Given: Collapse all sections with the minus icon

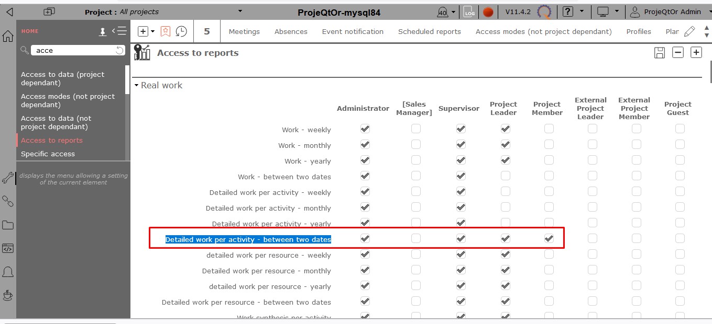Looking at the screenshot, I should (x=678, y=52).
